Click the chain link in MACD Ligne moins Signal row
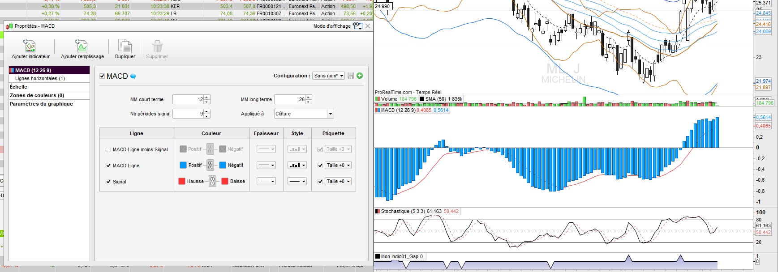Viewport: 778px width, 272px height. coord(210,149)
